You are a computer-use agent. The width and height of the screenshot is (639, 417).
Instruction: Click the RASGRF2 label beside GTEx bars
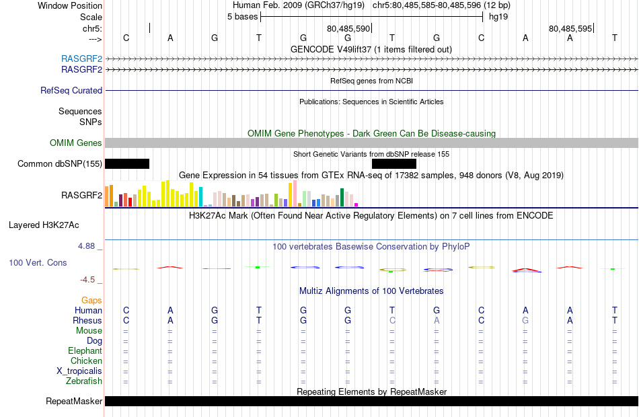[x=81, y=195]
